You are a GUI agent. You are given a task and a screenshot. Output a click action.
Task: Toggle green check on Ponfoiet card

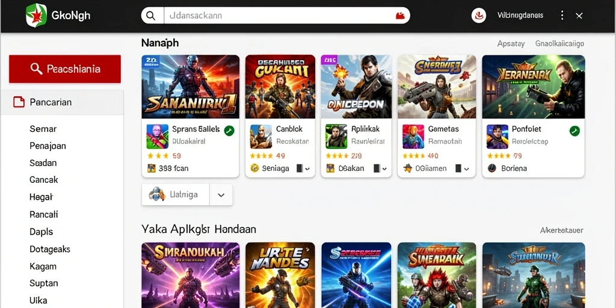(574, 131)
